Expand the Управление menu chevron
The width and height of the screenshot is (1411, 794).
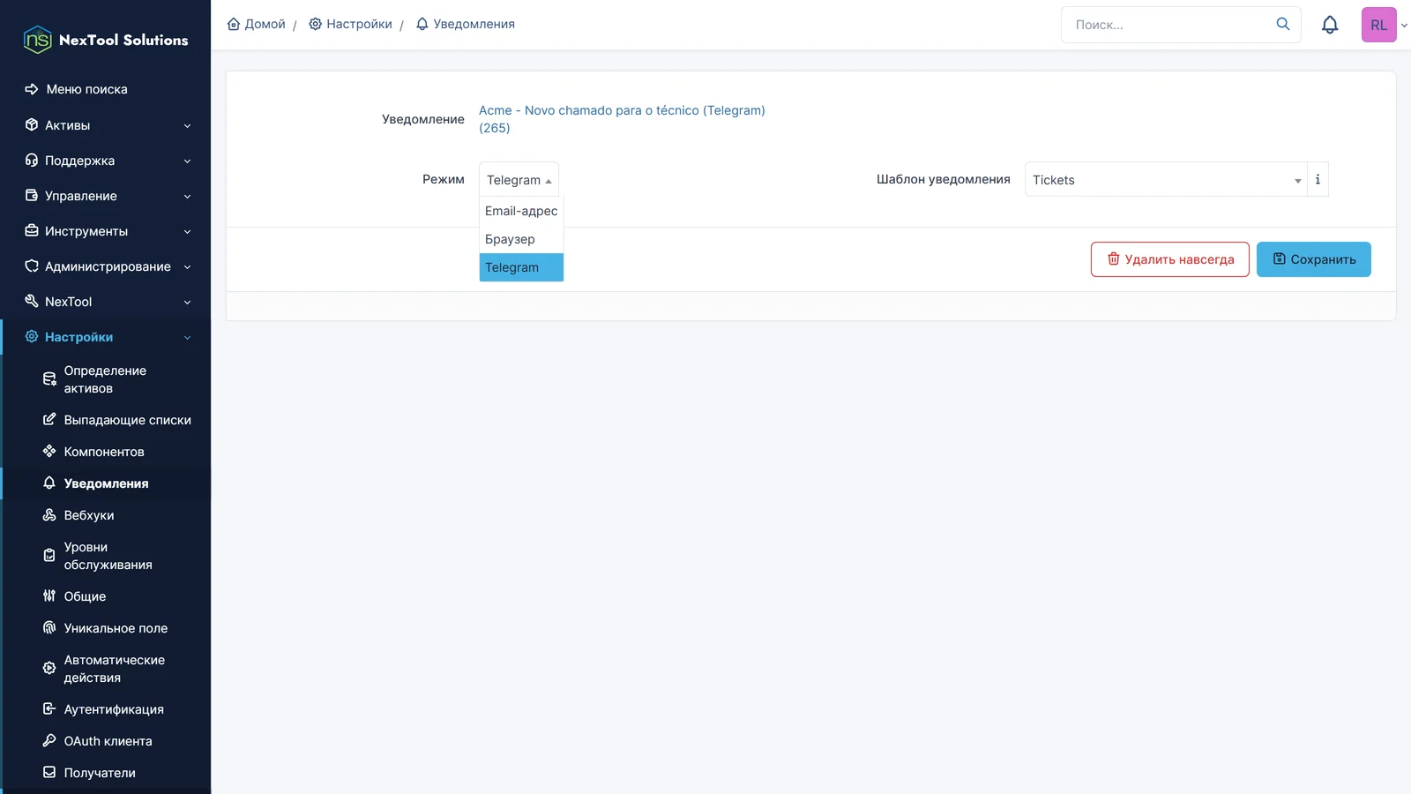pos(187,196)
